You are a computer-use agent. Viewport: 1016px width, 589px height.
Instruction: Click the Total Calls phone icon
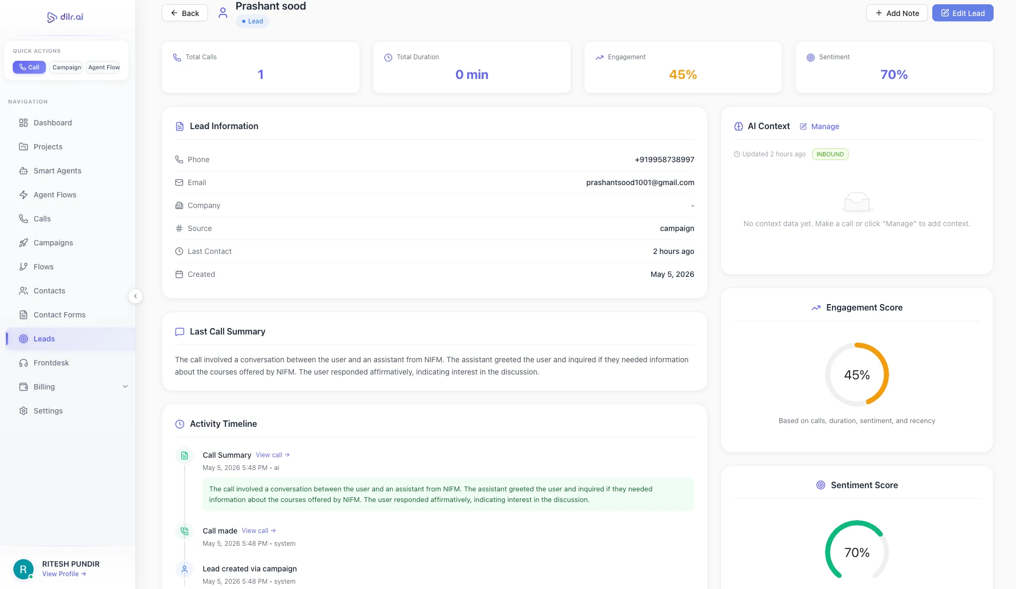pos(177,57)
